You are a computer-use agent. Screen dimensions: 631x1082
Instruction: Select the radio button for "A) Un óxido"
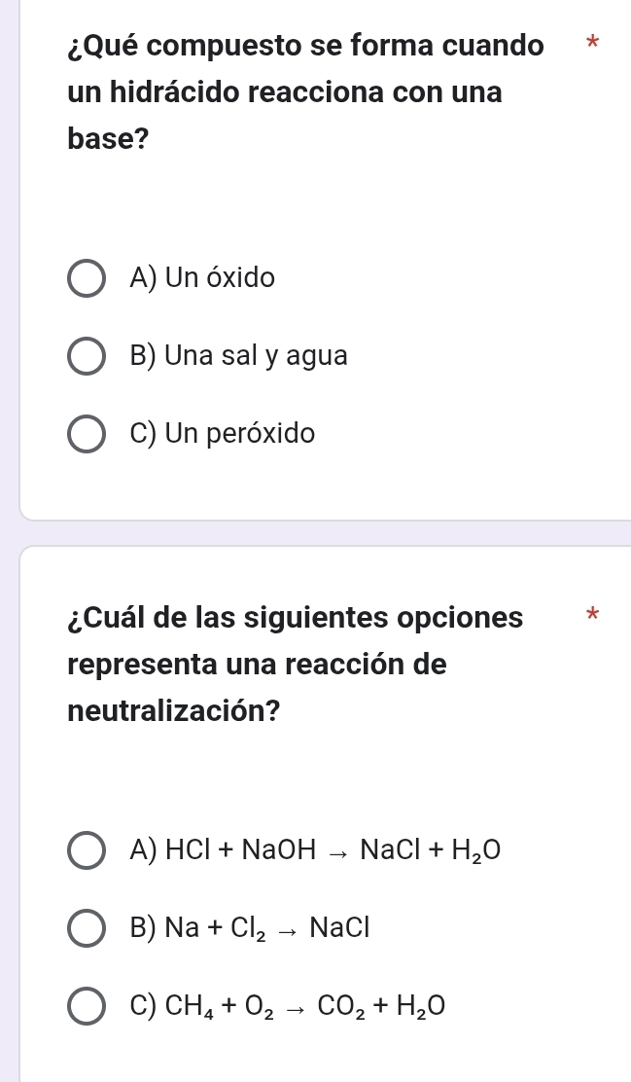pyautogui.click(x=86, y=279)
